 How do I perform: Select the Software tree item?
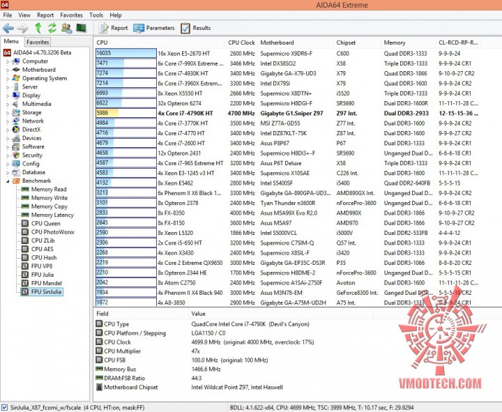pyautogui.click(x=33, y=146)
